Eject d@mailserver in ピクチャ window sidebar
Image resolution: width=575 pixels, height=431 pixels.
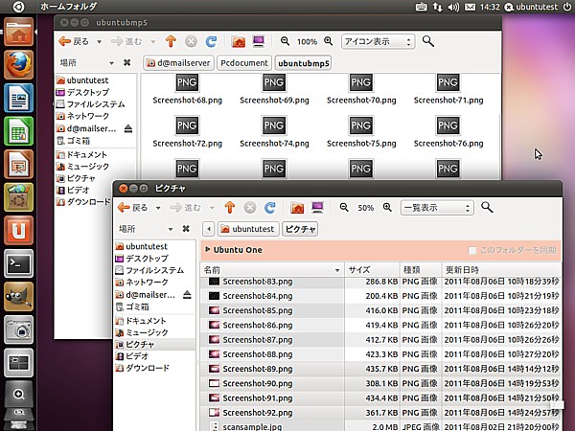(x=187, y=295)
